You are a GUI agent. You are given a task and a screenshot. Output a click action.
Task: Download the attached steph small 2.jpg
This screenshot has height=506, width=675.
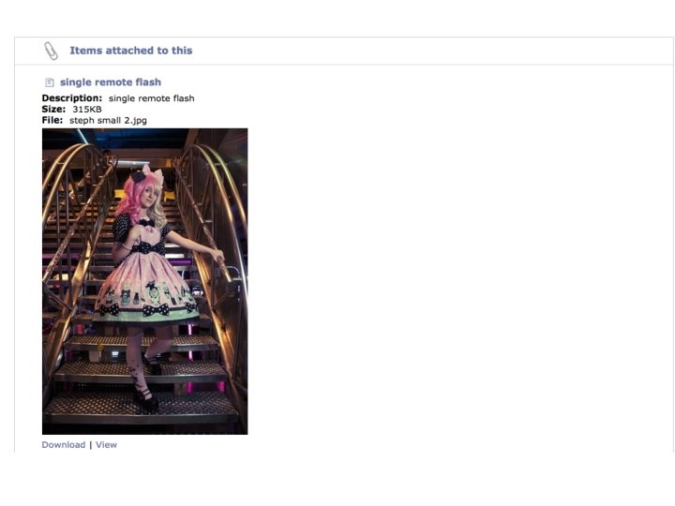click(x=64, y=445)
